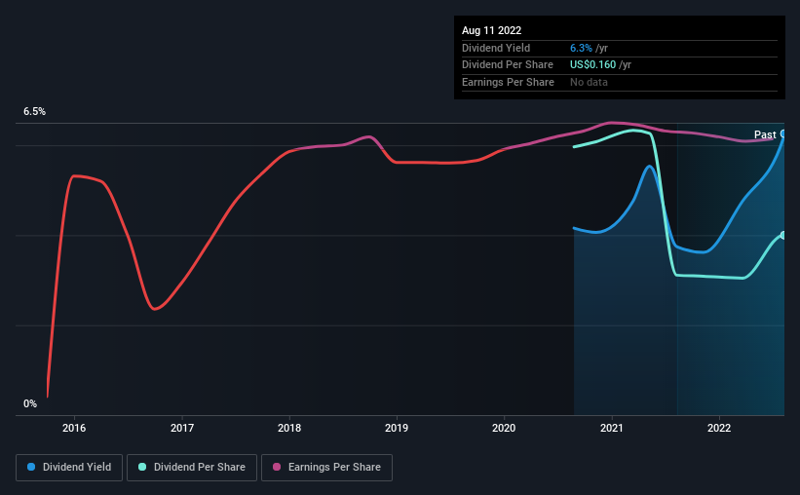Click the blue Dividend Yield legend dot
The image size is (800, 495).
coord(31,467)
